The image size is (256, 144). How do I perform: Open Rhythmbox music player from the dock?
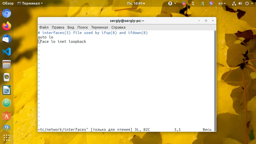(x=6, y=77)
